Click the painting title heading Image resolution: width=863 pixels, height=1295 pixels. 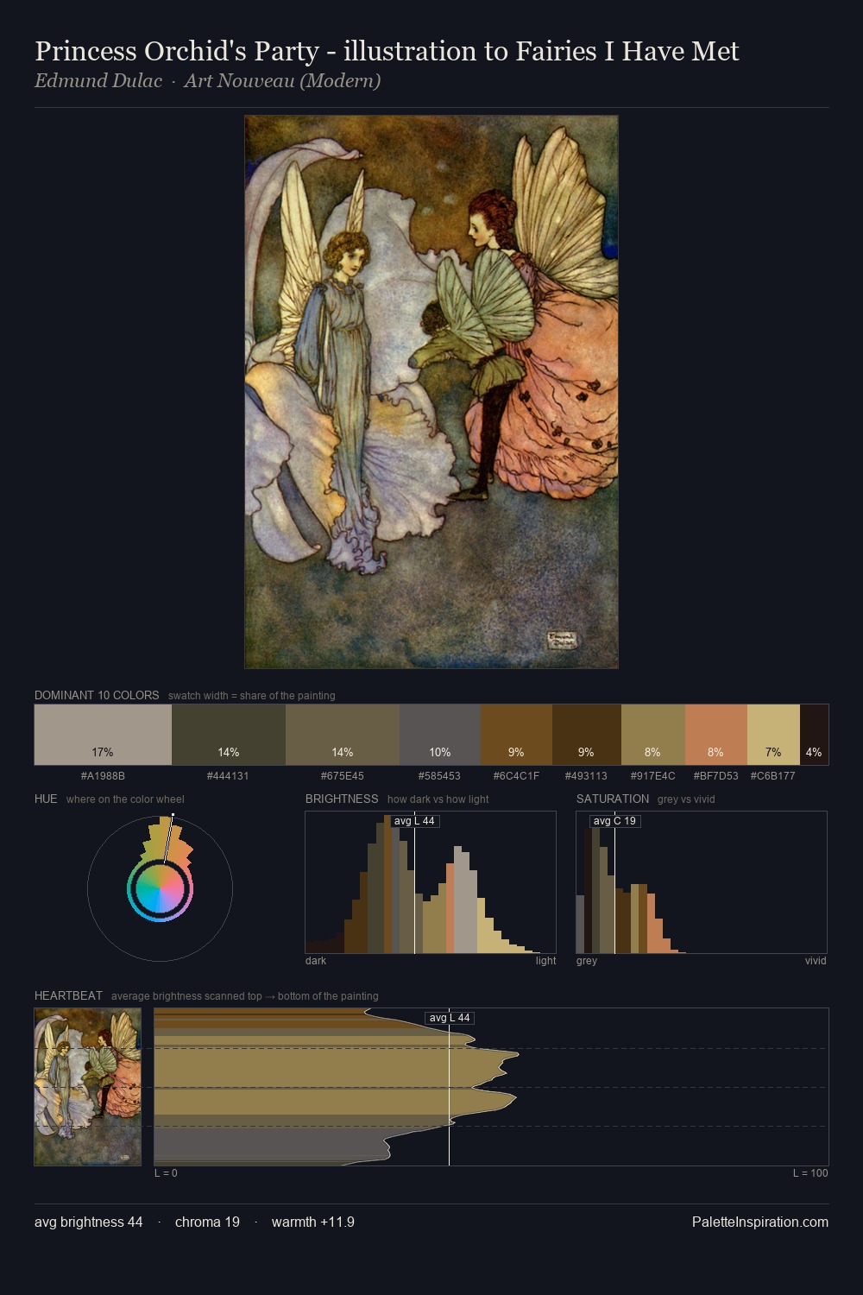click(387, 51)
